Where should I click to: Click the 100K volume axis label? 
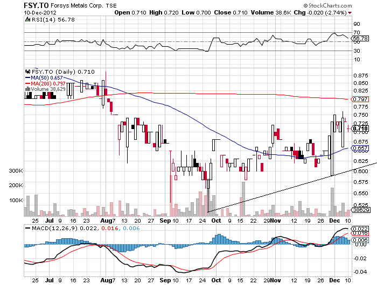pos(16,200)
